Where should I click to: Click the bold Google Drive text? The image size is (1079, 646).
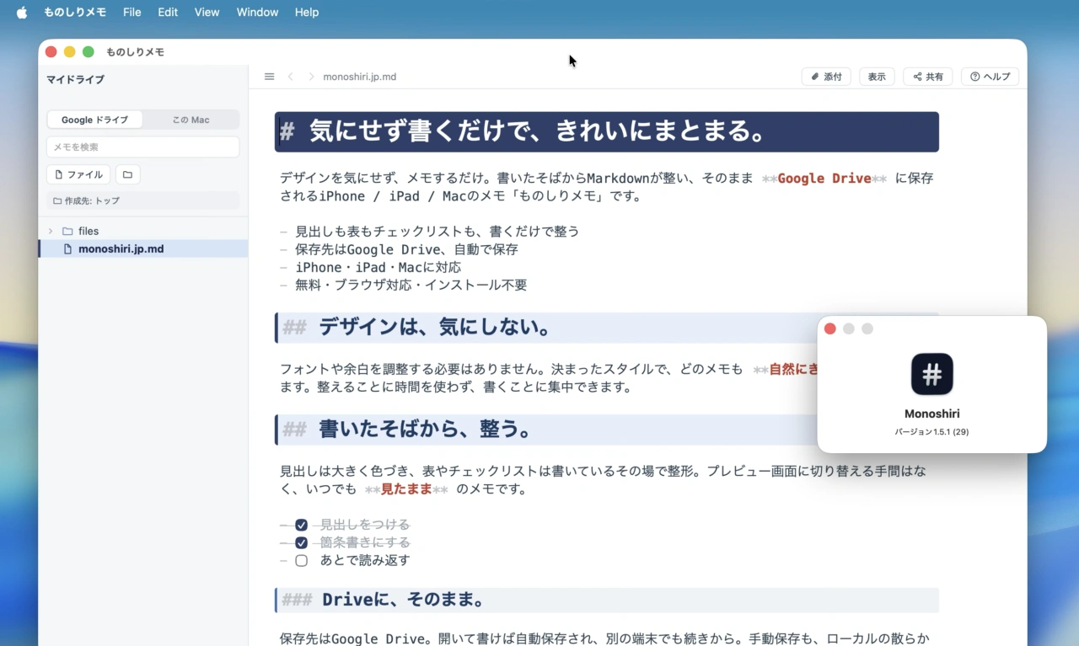point(824,178)
